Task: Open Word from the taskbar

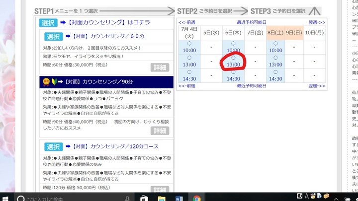Action: pyautogui.click(x=179, y=198)
